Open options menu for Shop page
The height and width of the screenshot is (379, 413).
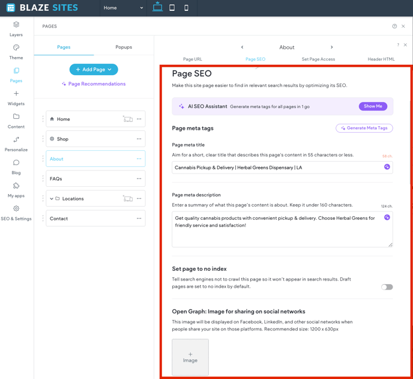click(x=139, y=139)
